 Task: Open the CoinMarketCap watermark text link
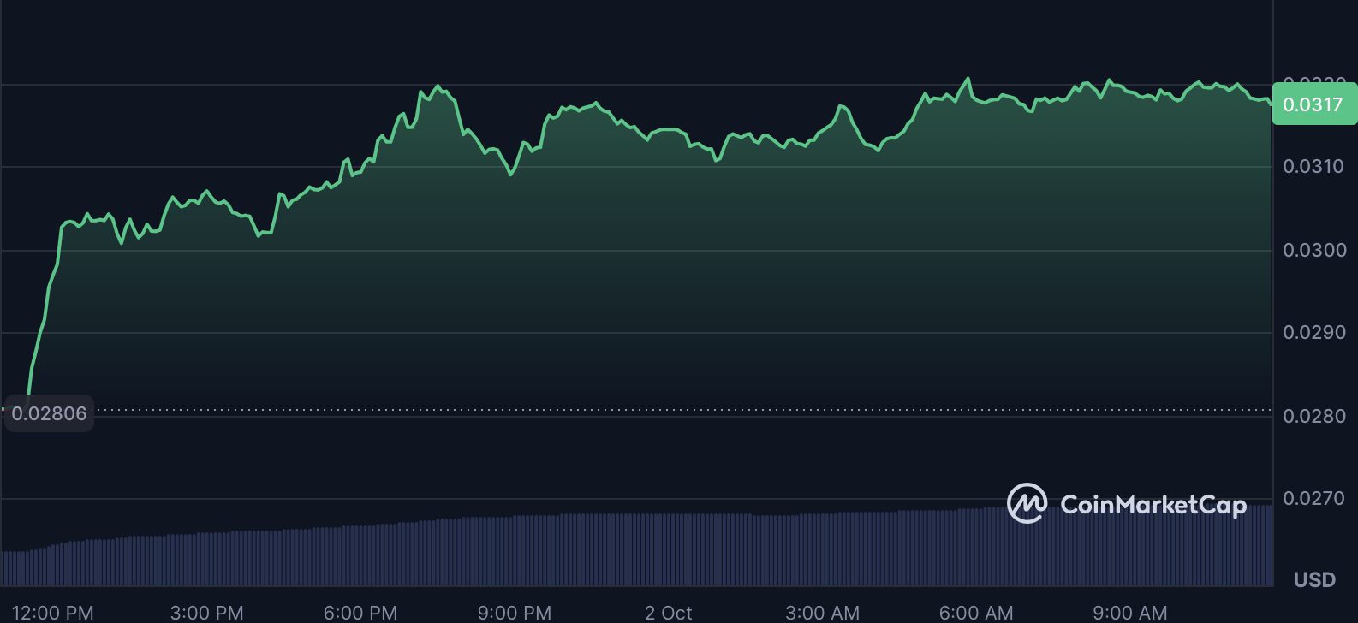coord(1153,505)
